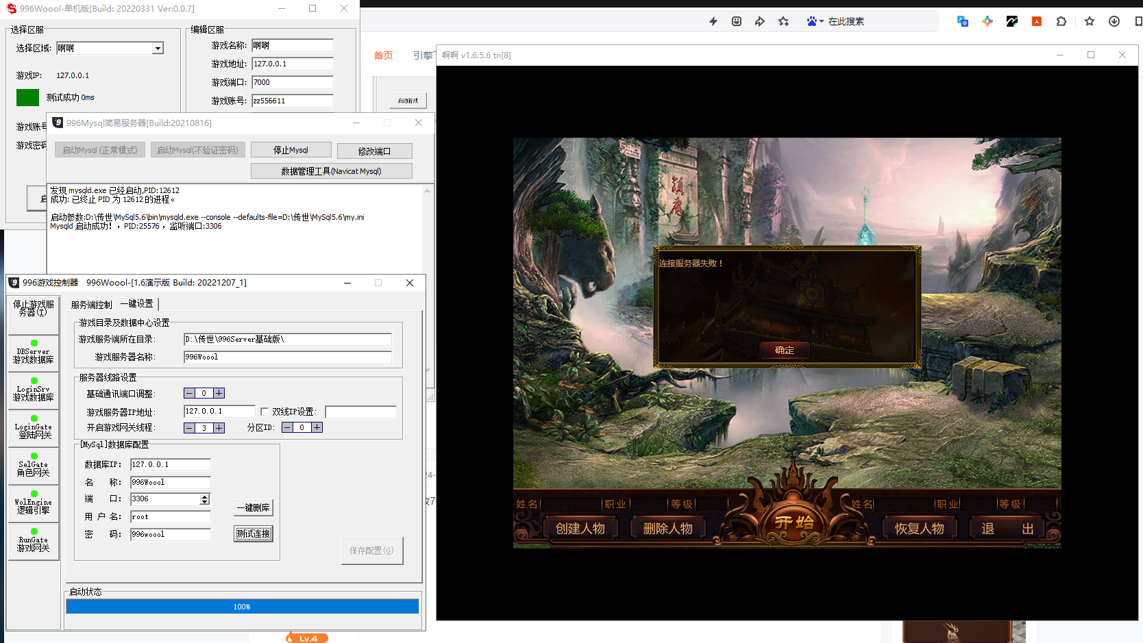Open the 引擎 tab in the browser page

pos(423,55)
